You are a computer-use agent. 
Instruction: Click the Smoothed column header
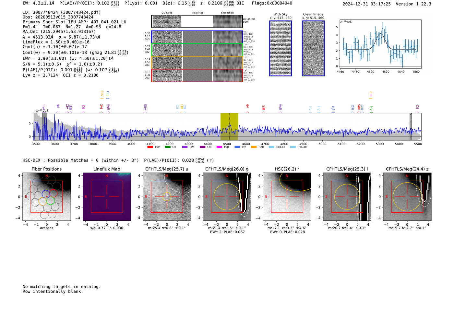[x=227, y=13]
